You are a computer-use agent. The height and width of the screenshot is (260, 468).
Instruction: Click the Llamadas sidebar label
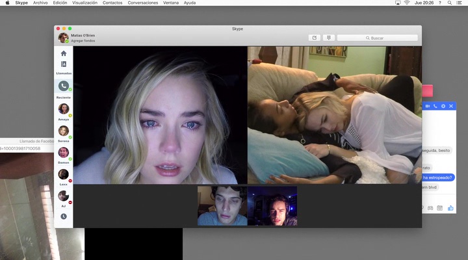pos(64,73)
